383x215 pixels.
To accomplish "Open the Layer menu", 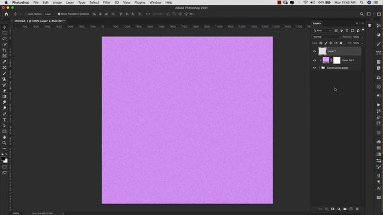I will pos(69,2).
